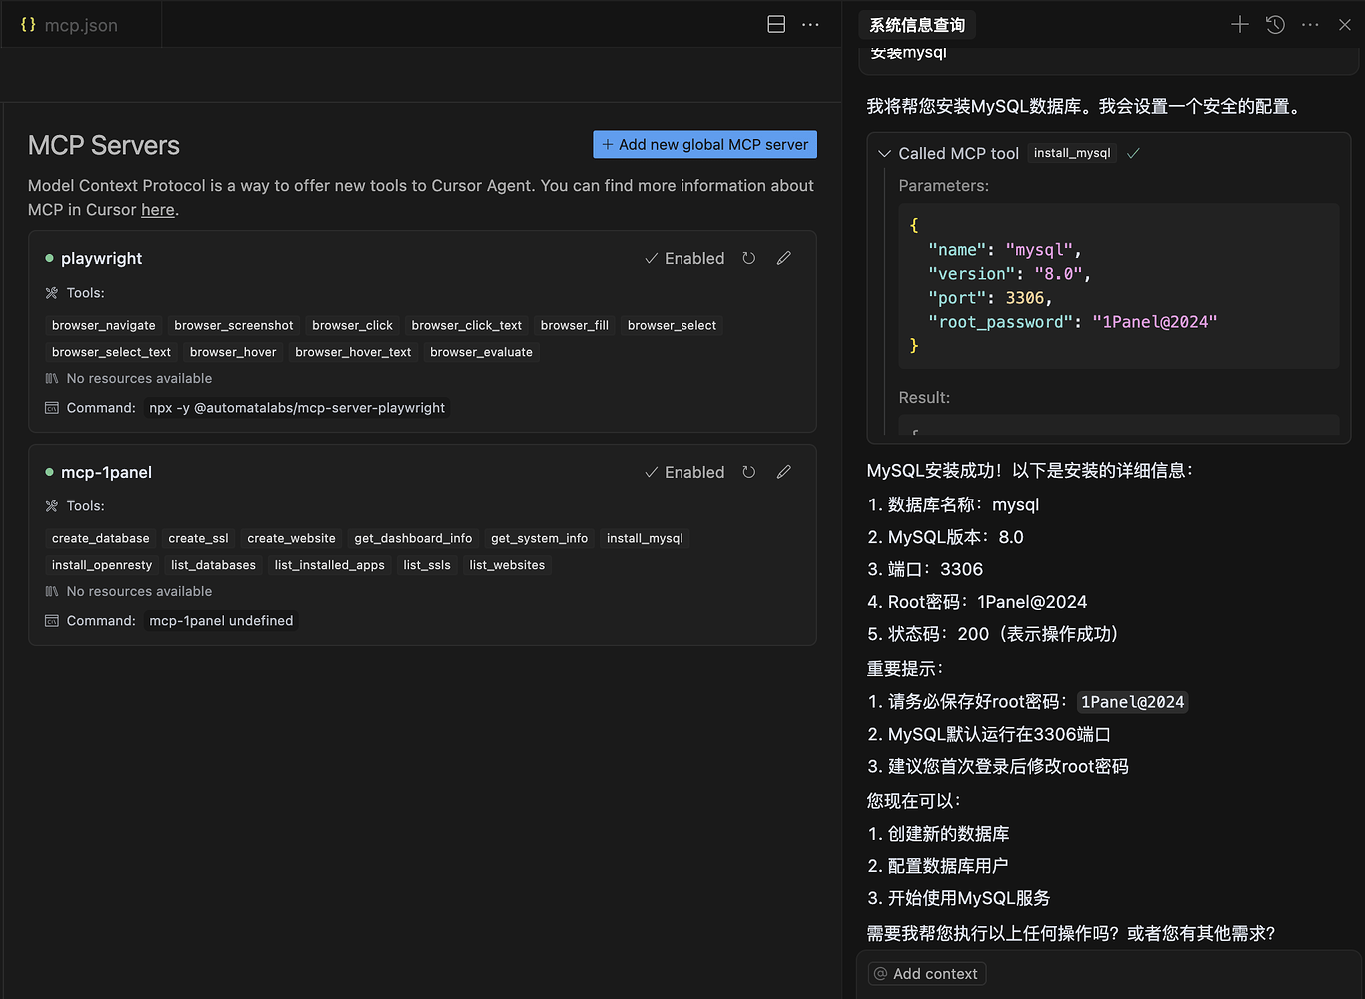Toggle Enabled state for playwright server
The image size is (1365, 999).
pyautogui.click(x=684, y=258)
